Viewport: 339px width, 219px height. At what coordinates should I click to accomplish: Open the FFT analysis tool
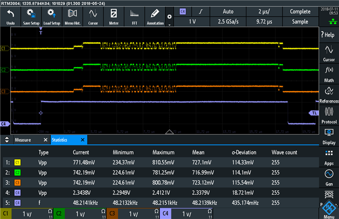click(x=134, y=16)
